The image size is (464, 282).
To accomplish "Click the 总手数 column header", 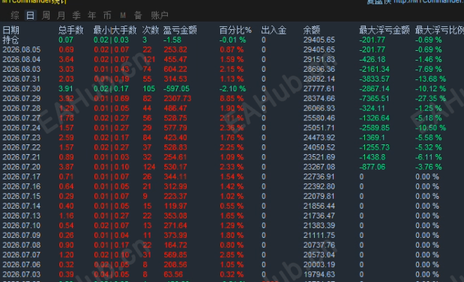I will 71,30.
